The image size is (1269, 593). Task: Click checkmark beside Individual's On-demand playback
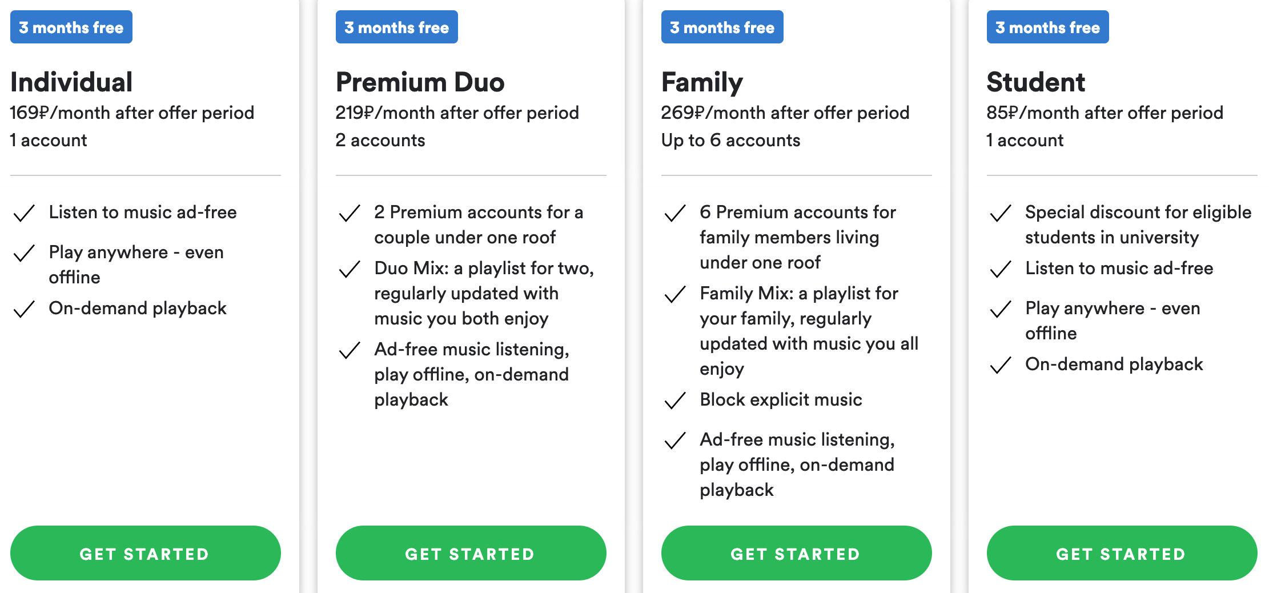pyautogui.click(x=24, y=309)
